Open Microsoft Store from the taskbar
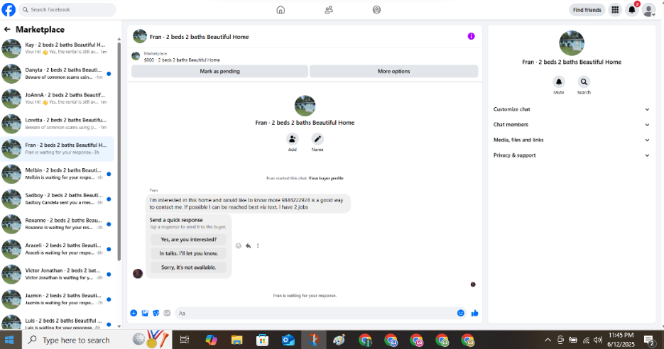 263,340
